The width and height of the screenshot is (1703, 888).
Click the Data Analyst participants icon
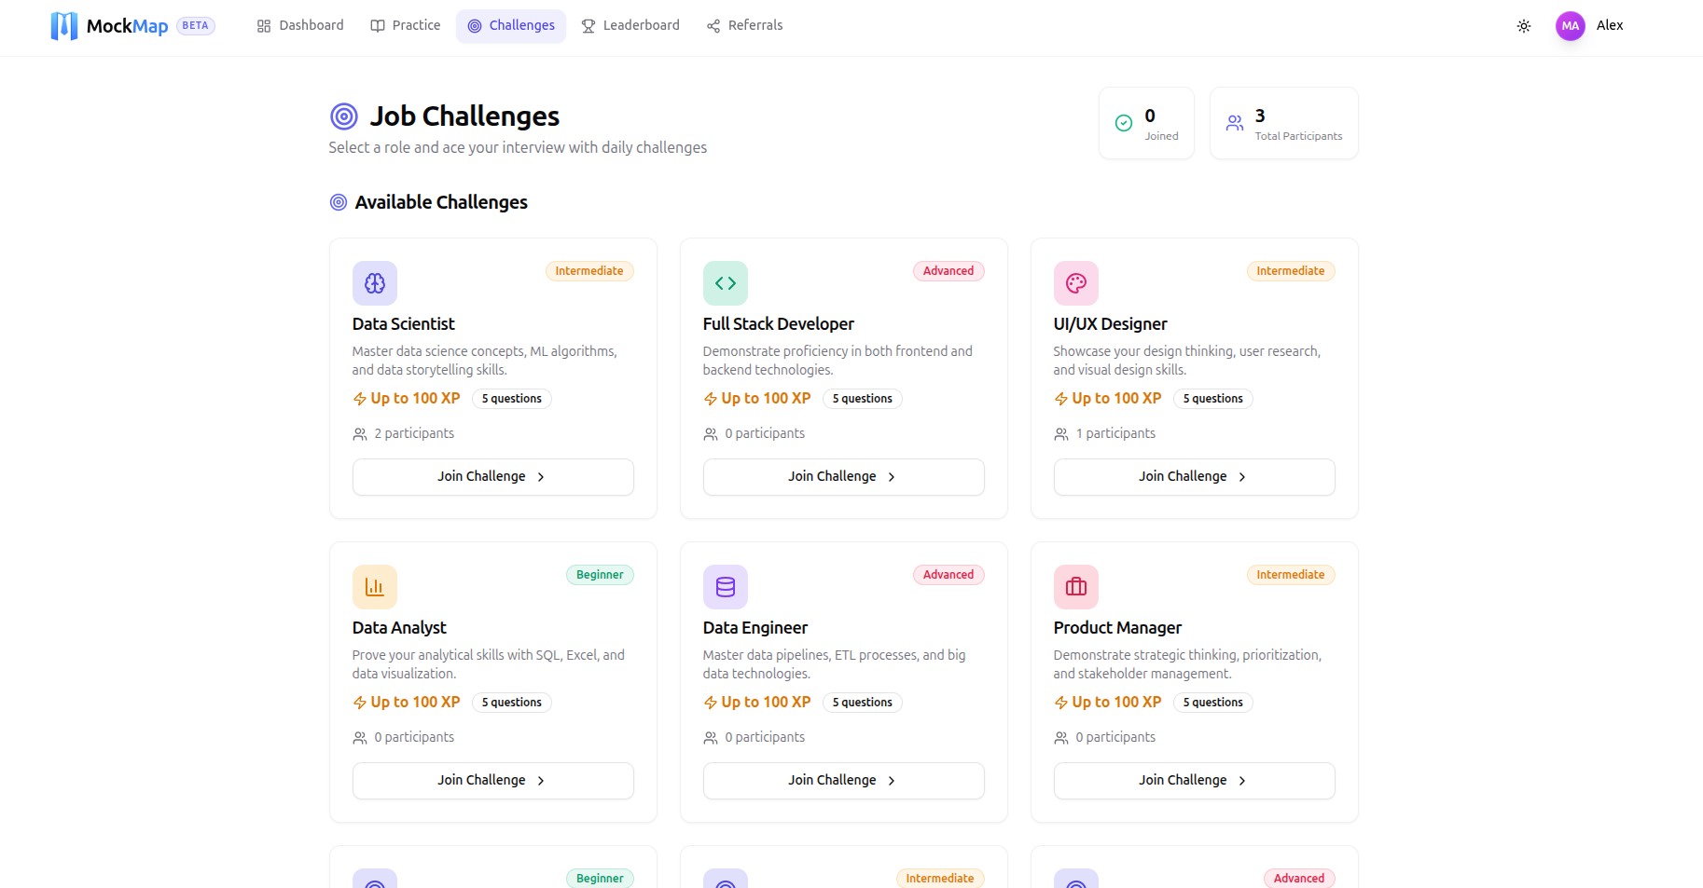[x=360, y=738]
